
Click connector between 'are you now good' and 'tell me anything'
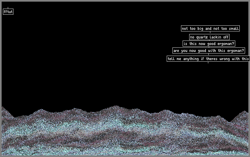click(x=208, y=54)
